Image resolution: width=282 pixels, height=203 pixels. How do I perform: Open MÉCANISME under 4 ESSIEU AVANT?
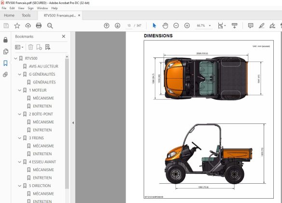[43, 170]
